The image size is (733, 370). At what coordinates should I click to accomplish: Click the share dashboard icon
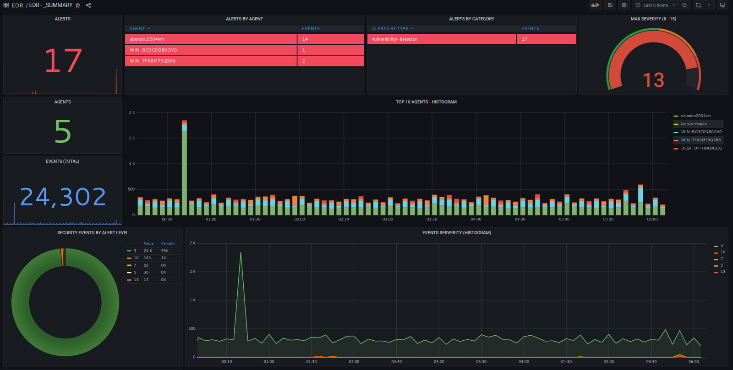coord(88,5)
